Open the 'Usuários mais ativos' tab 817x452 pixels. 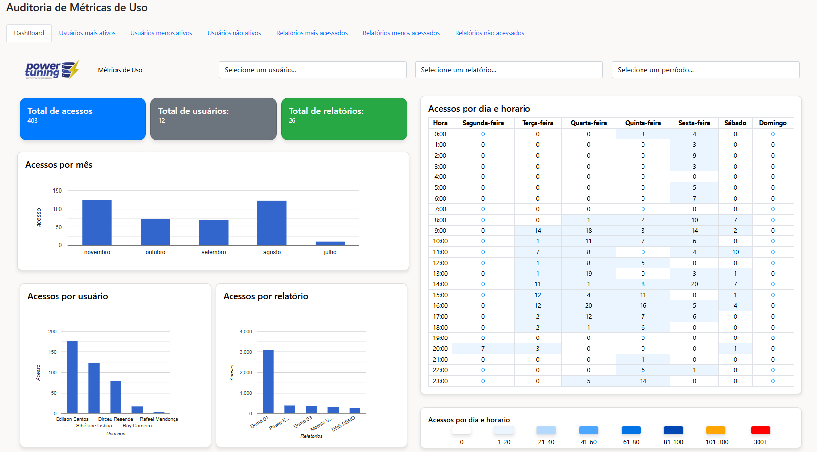pos(87,33)
